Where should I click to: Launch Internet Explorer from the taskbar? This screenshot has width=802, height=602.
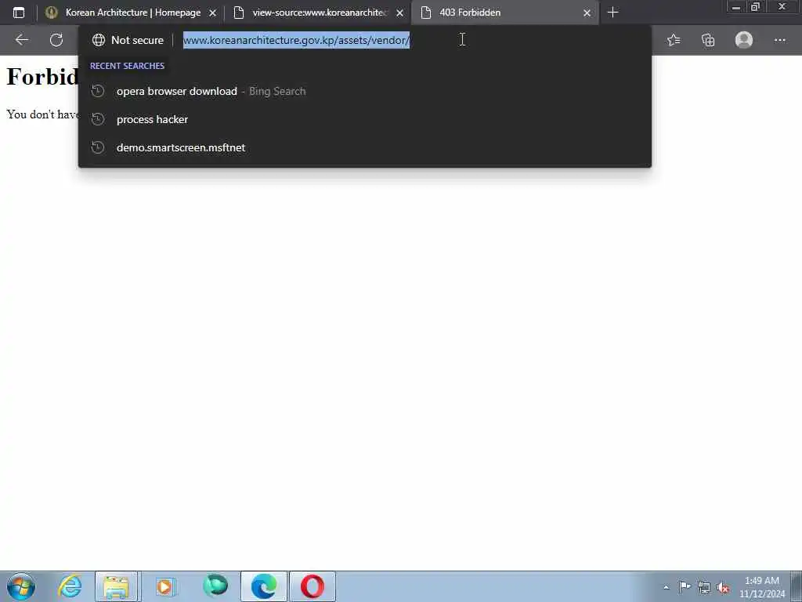[70, 586]
